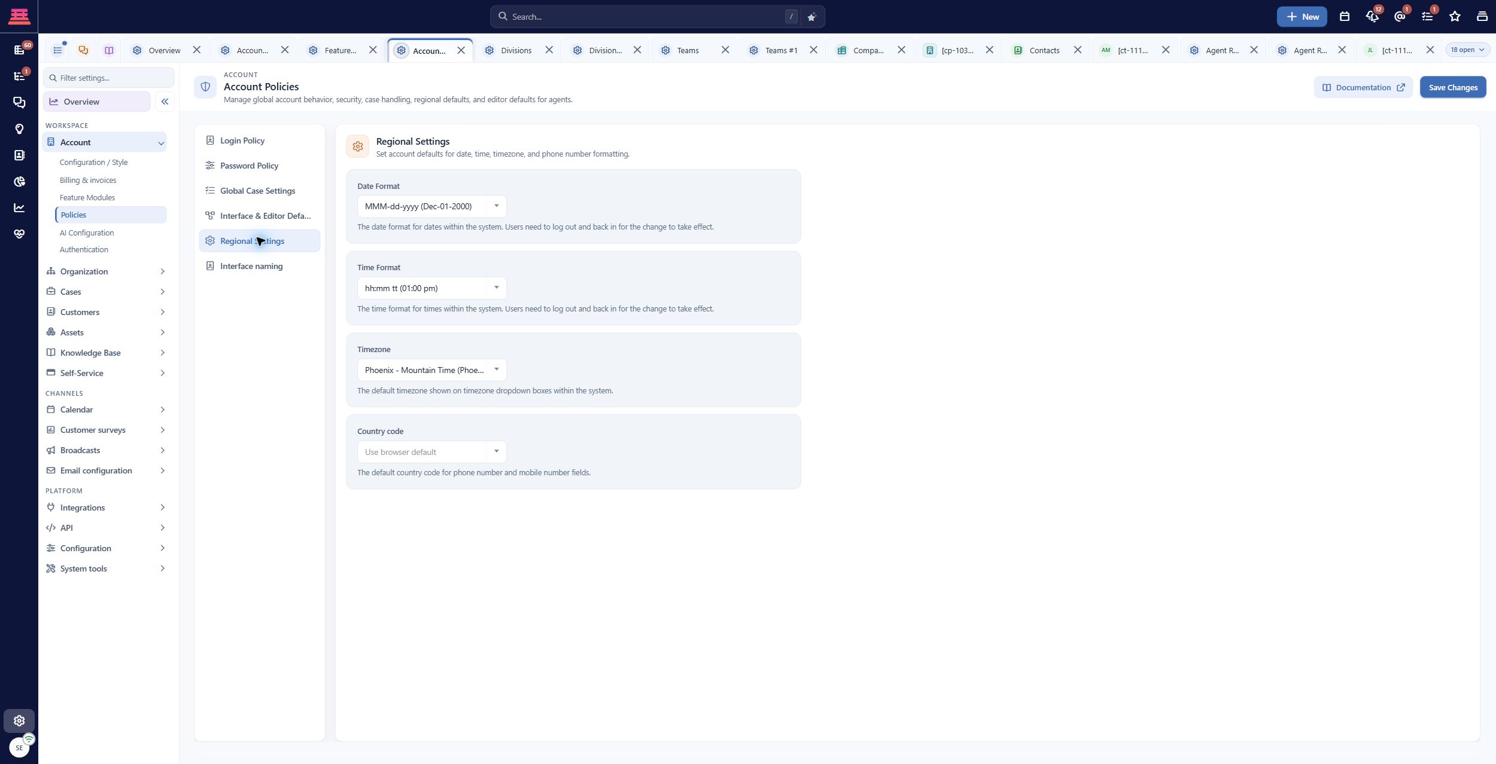Open the Timezone dropdown
This screenshot has width=1496, height=764.
click(x=431, y=370)
